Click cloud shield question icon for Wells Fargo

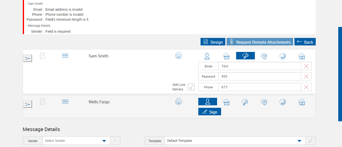click(264, 102)
